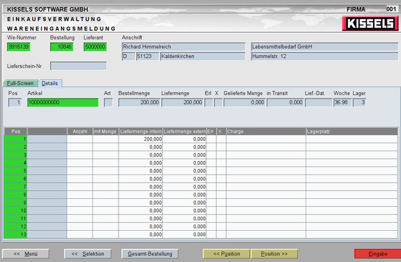Click the Lager field showing 3
The width and height of the screenshot is (401, 262).
pos(359,103)
